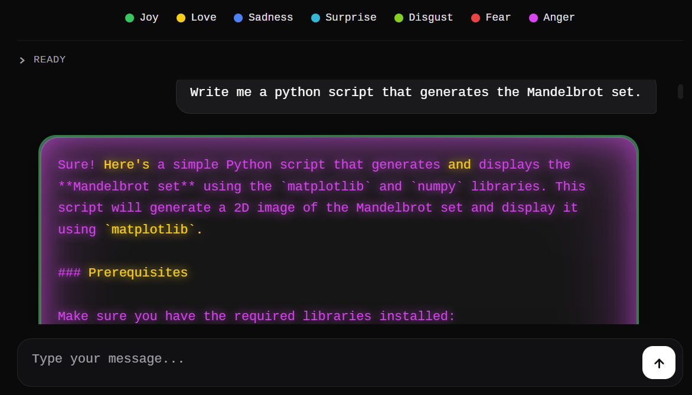The width and height of the screenshot is (692, 395).
Task: Click "Make sure you have the required libraries installed:"
Action: pos(256,316)
